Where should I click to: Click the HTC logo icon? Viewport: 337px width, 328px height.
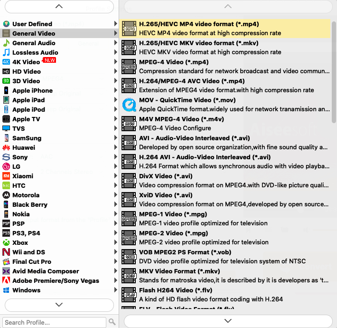coord(6,185)
